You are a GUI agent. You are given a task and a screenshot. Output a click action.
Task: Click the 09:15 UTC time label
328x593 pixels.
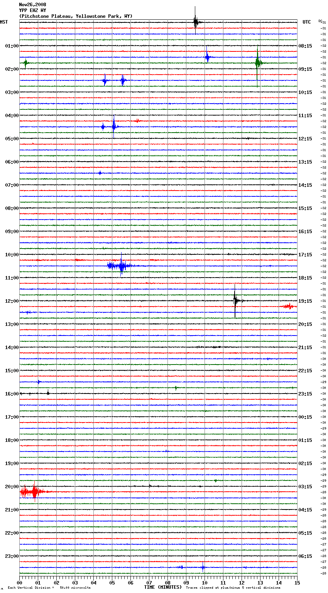(305, 69)
